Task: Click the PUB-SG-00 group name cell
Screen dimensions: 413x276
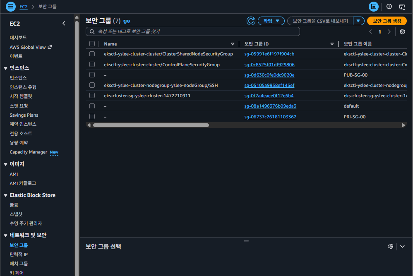Action: 355,75
